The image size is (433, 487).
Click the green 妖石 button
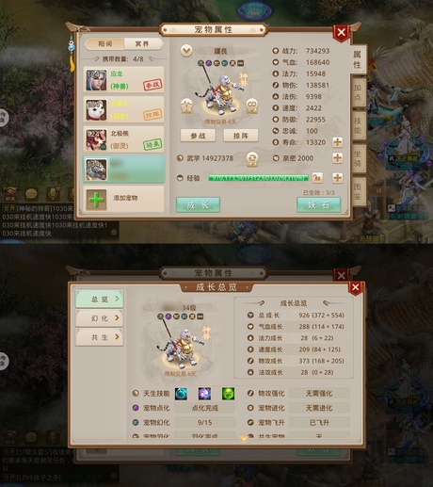click(x=318, y=205)
